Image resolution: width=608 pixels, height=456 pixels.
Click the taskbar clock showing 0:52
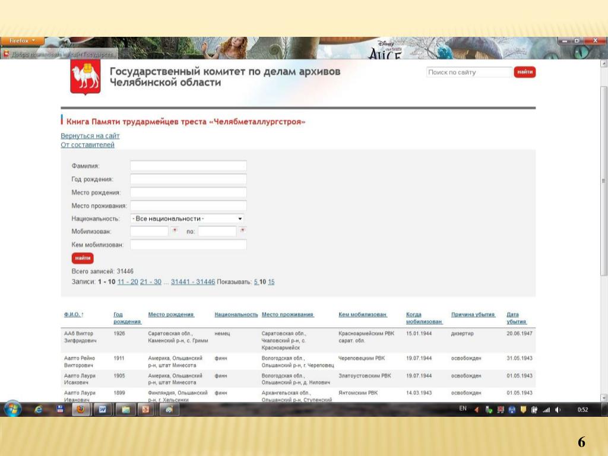(x=583, y=410)
